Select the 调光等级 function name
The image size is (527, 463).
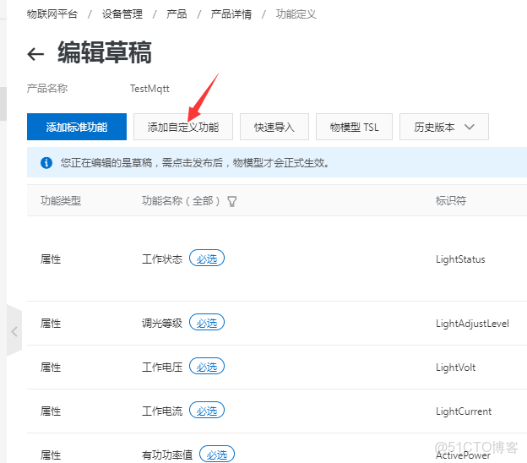click(x=162, y=323)
